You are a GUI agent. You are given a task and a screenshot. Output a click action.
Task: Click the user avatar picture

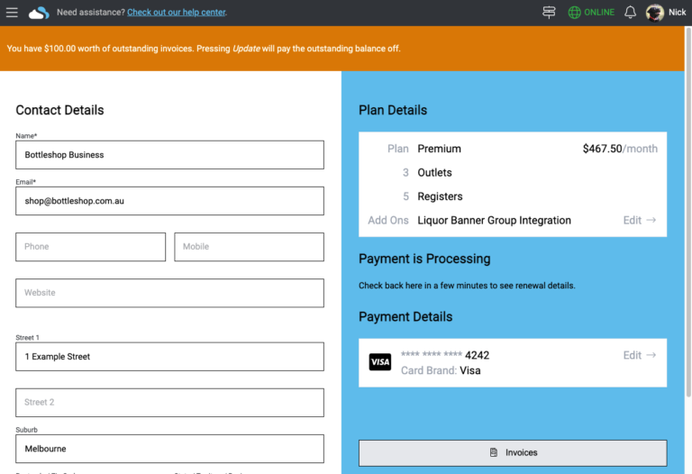coord(655,13)
